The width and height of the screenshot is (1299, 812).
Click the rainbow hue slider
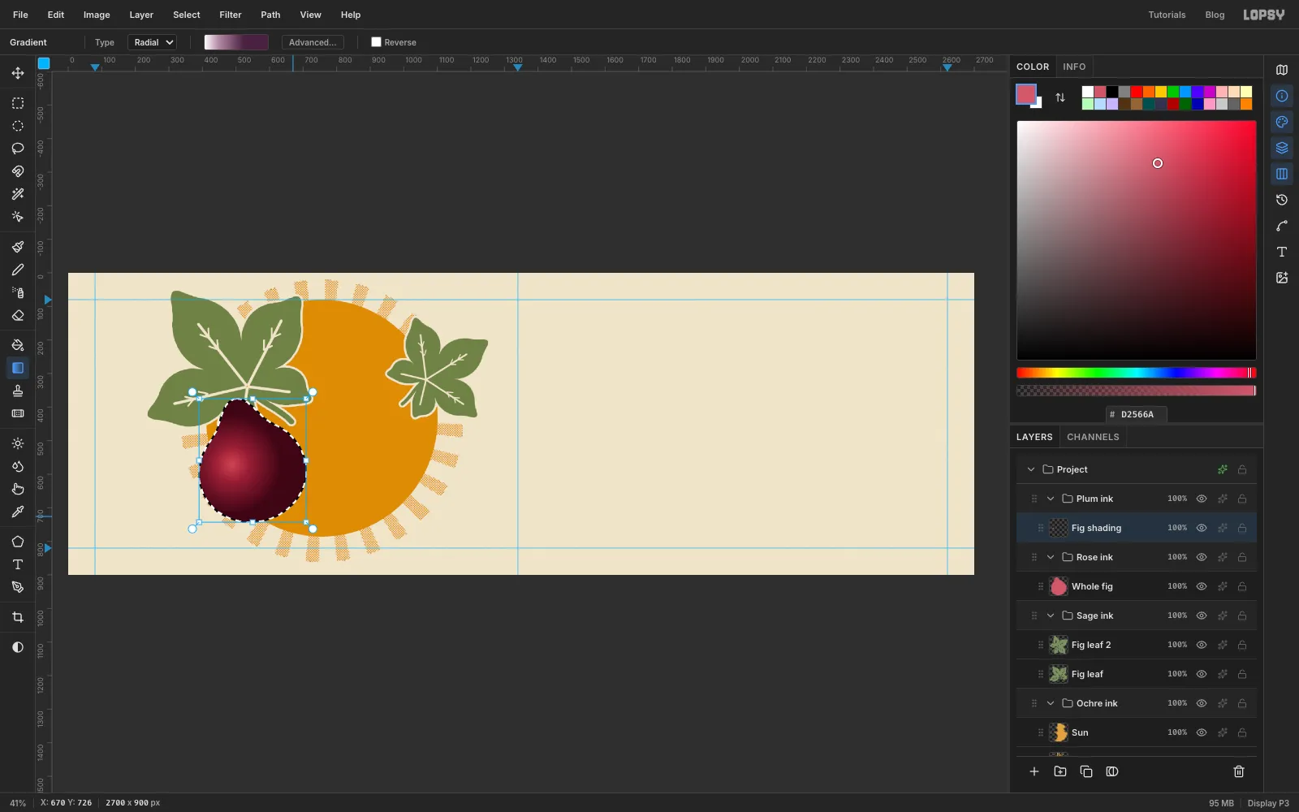tap(1137, 373)
